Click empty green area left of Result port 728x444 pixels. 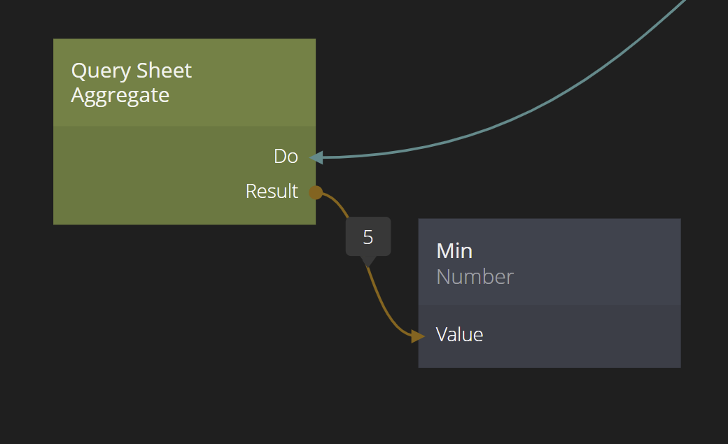click(140, 192)
